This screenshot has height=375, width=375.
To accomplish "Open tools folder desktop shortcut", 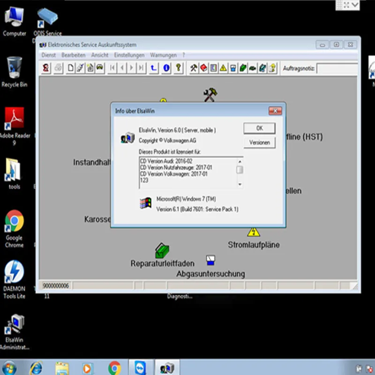I will pyautogui.click(x=13, y=173).
